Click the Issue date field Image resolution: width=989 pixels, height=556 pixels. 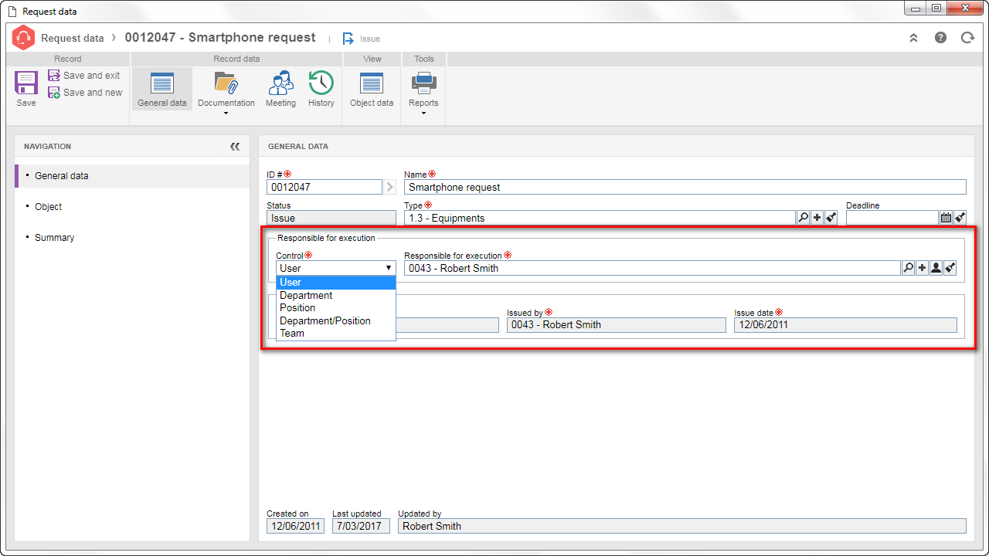pyautogui.click(x=845, y=324)
